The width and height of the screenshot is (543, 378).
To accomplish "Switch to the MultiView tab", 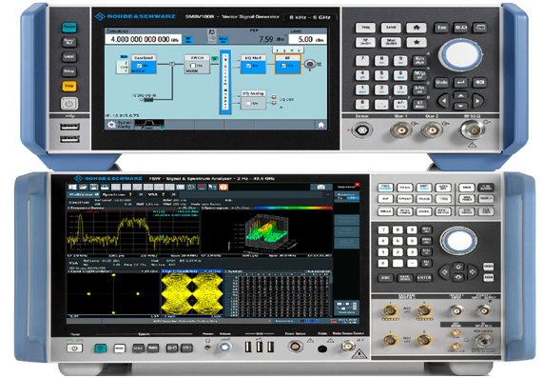I will [x=80, y=195].
